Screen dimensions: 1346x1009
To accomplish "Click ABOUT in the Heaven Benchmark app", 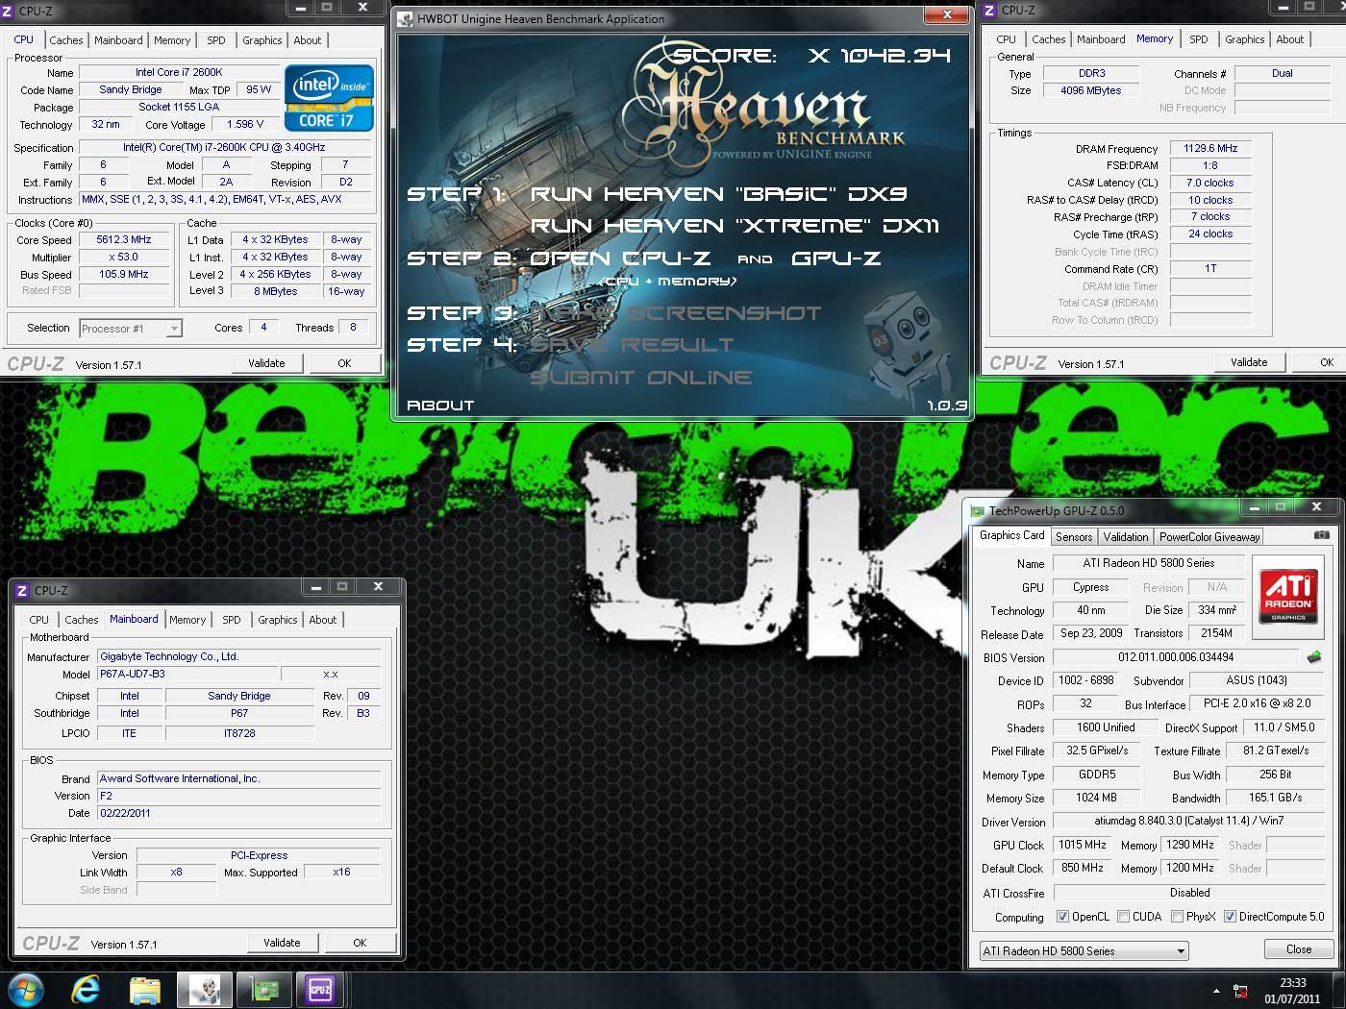I will coord(440,406).
